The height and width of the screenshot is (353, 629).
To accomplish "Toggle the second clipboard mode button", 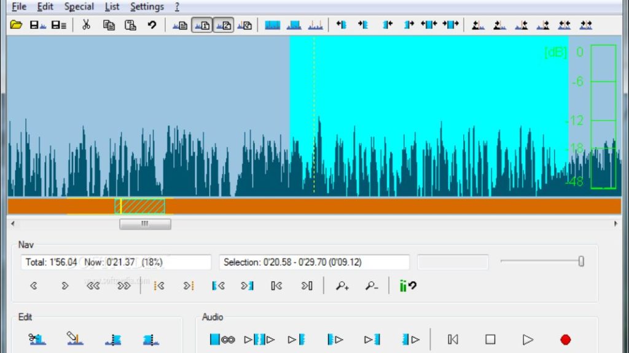I will (224, 25).
